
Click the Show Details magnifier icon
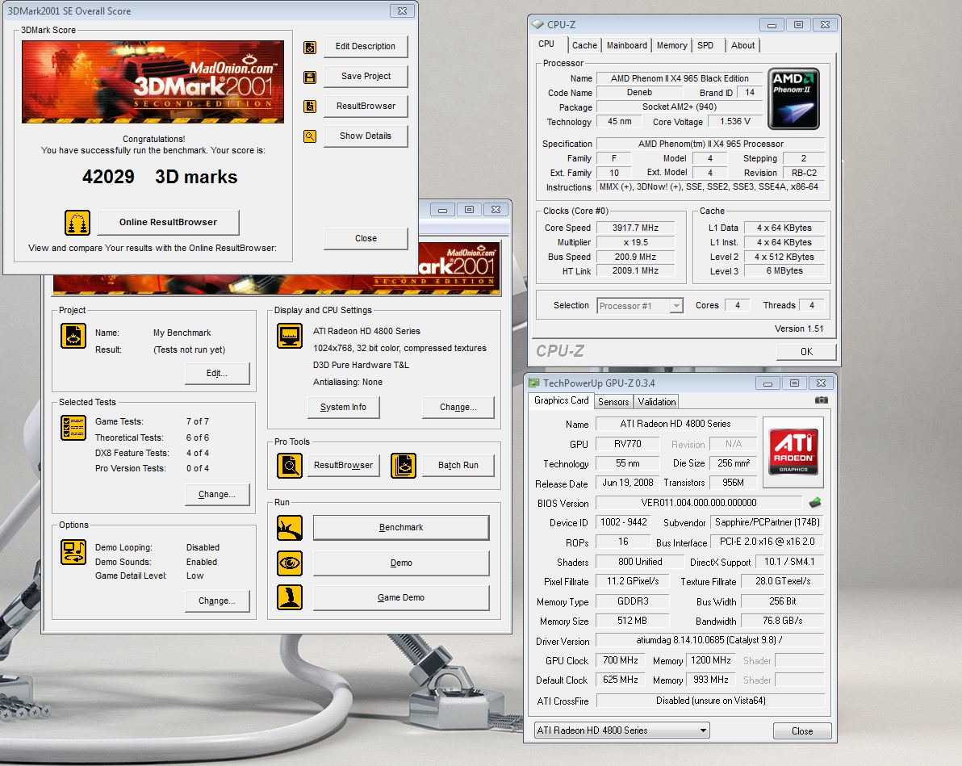pos(310,136)
